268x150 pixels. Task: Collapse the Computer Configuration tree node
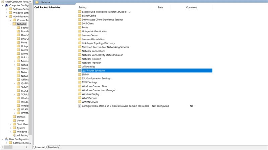click(x=2, y=5)
